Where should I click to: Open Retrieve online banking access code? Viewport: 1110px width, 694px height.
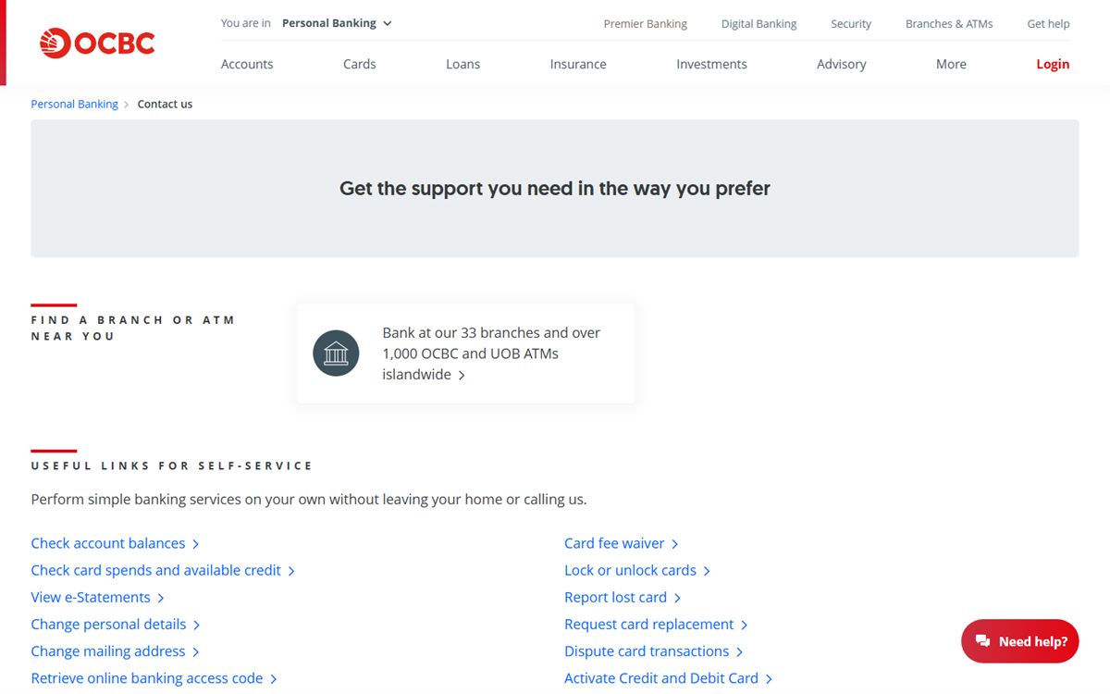[154, 677]
